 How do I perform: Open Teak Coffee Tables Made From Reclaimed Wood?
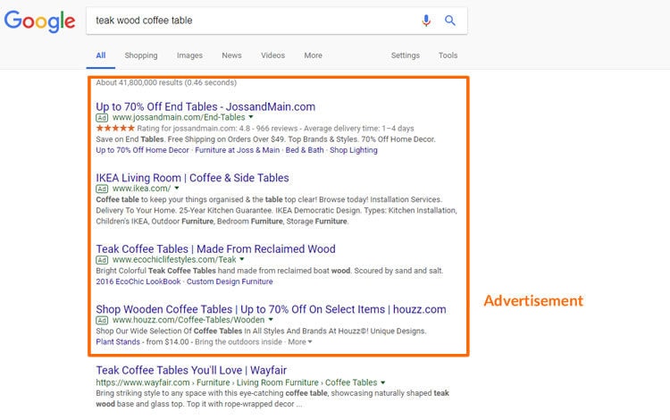click(216, 248)
